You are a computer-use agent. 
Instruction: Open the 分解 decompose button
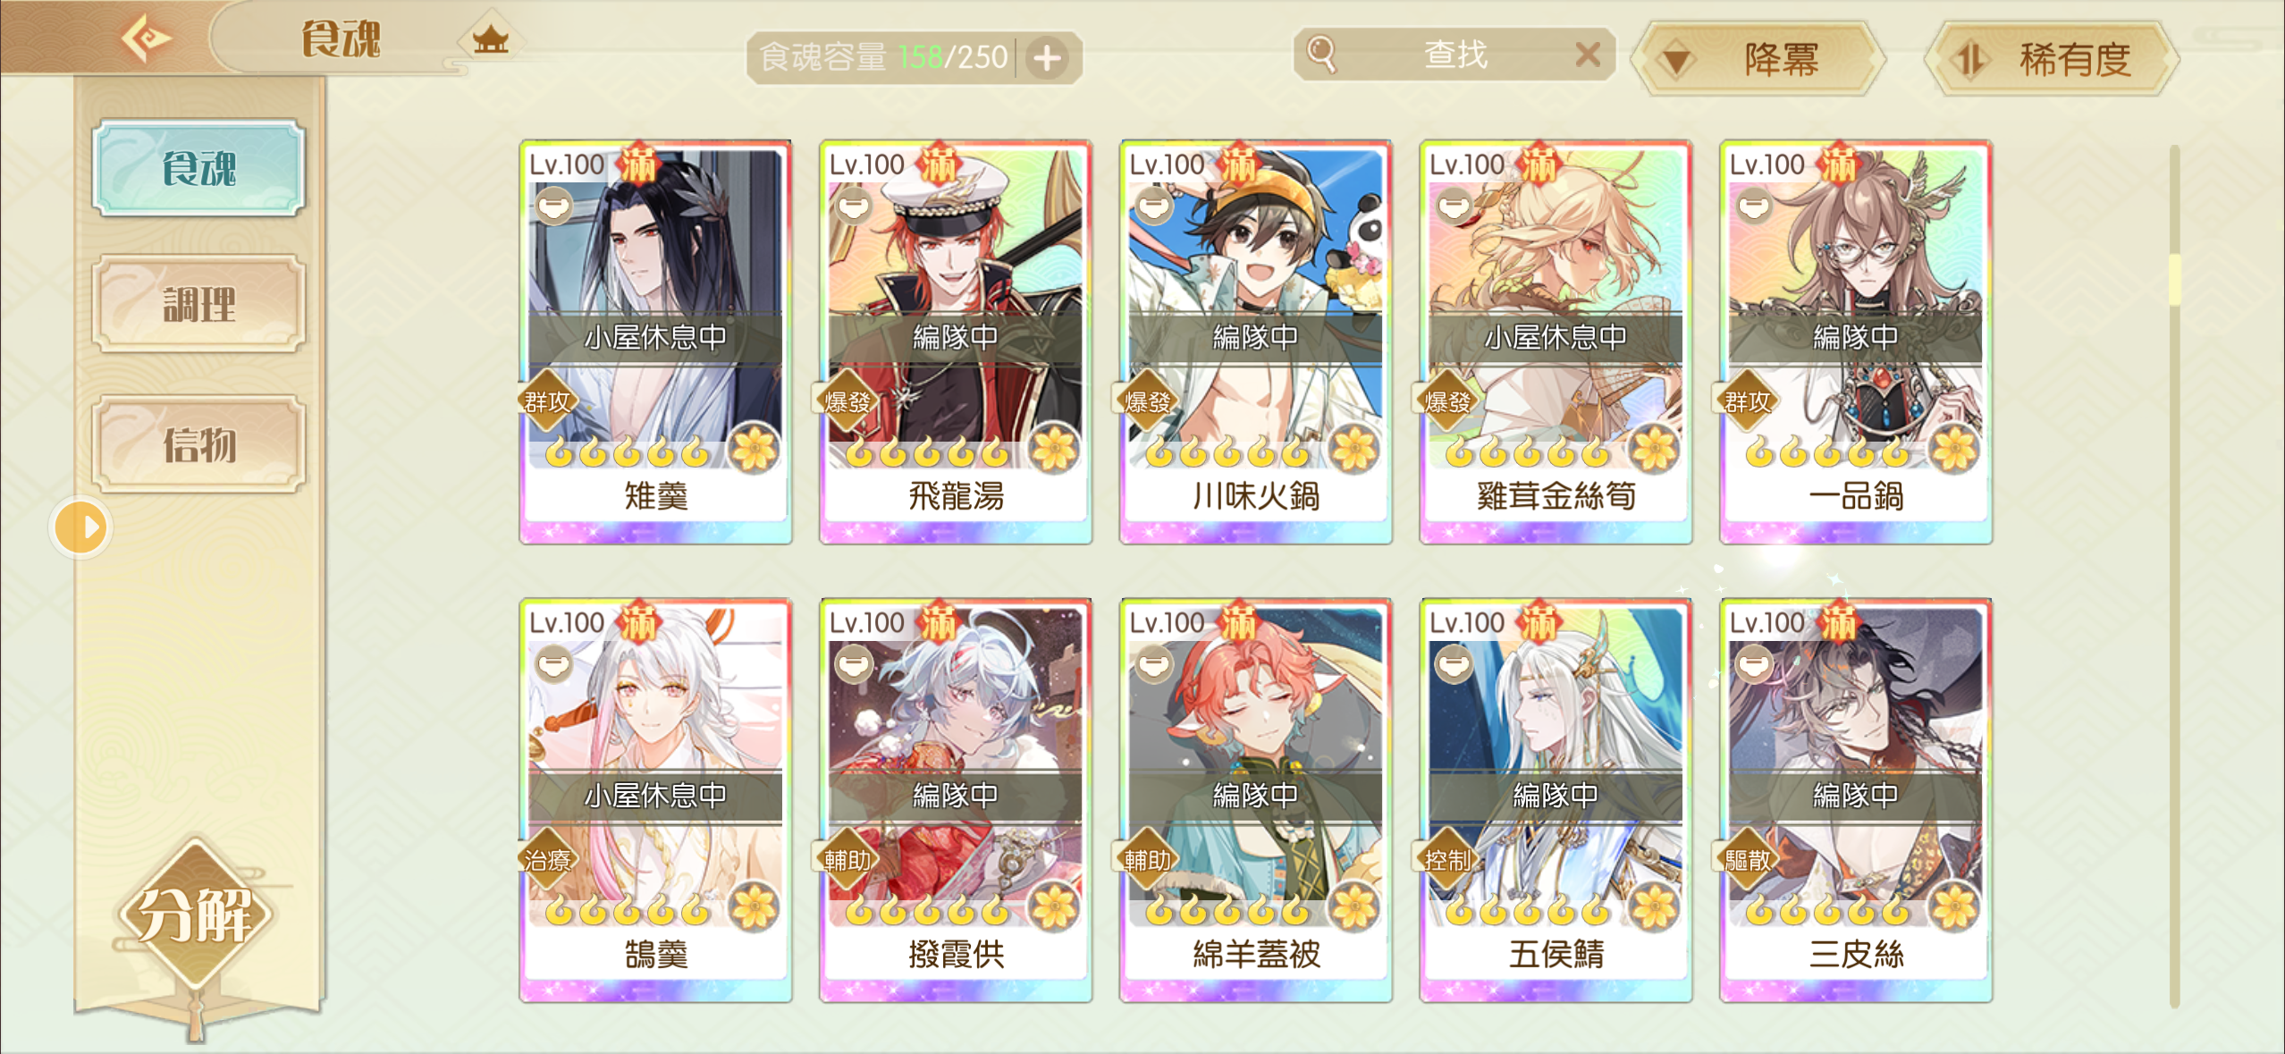[x=195, y=915]
